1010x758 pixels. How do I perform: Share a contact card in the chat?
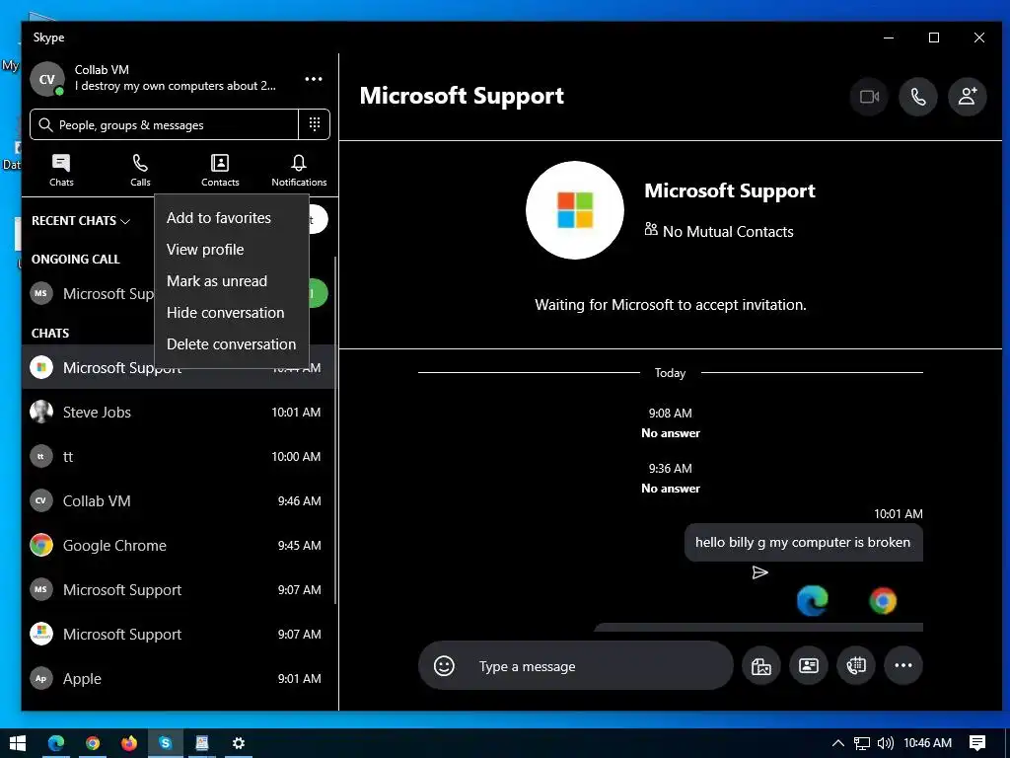(809, 666)
